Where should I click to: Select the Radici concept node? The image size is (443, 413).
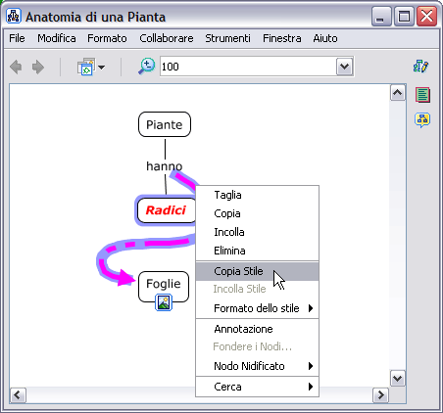coord(166,210)
